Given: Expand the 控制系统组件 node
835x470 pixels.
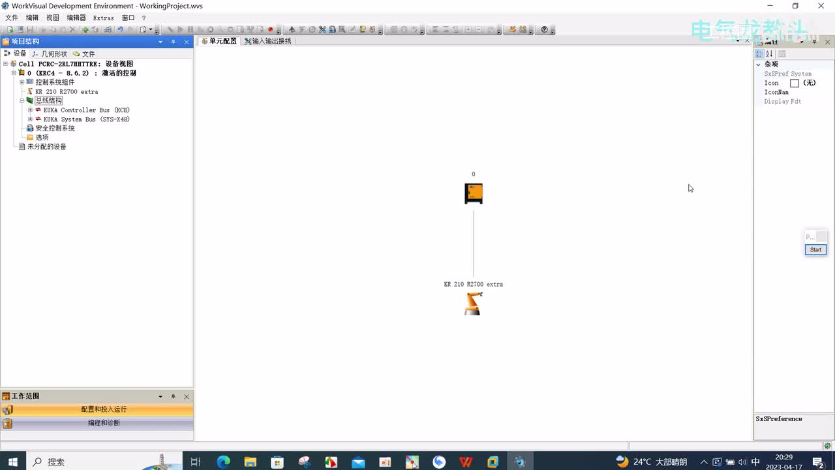Looking at the screenshot, I should pyautogui.click(x=22, y=82).
